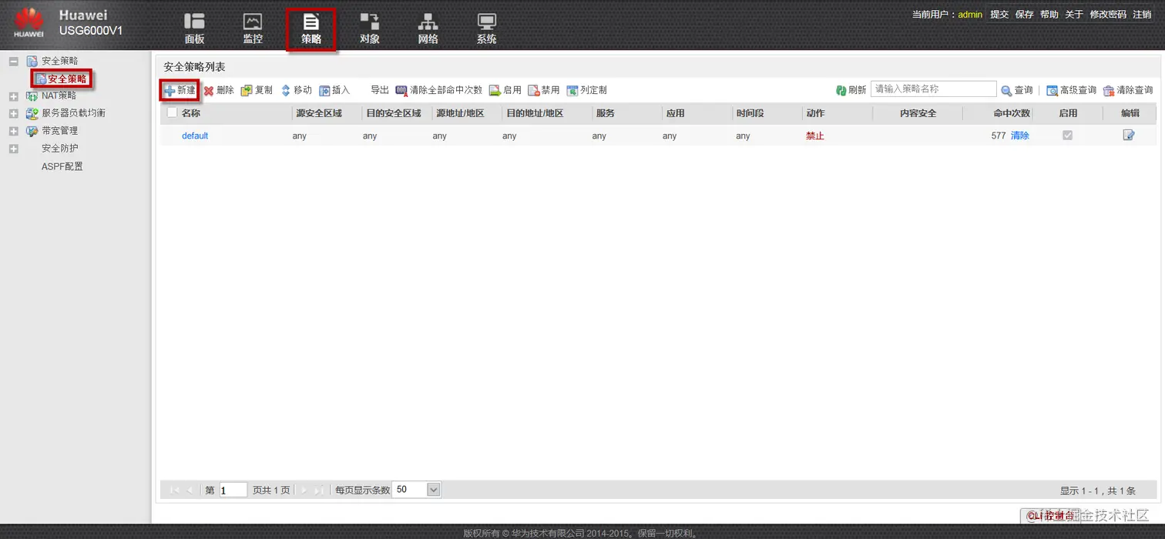The image size is (1165, 539).
Task: Click the 移动 move arrows icon
Action: [x=286, y=91]
